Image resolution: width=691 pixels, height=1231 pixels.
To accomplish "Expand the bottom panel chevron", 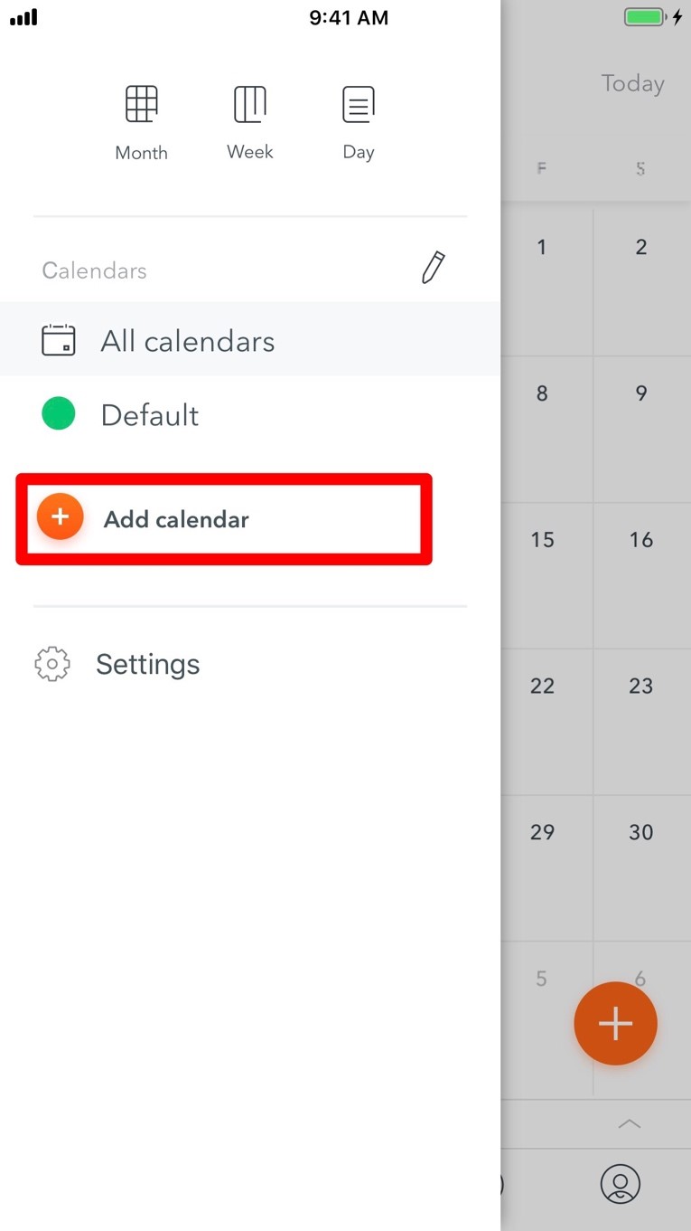I will tap(630, 1124).
